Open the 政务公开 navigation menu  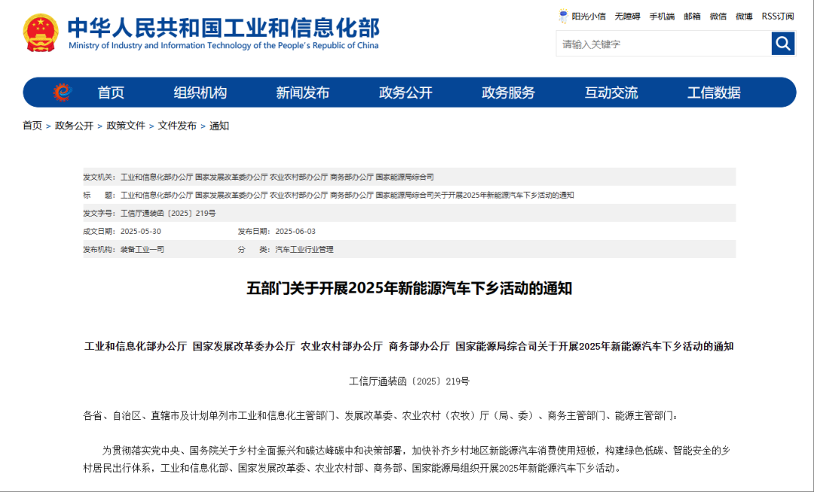pyautogui.click(x=407, y=92)
